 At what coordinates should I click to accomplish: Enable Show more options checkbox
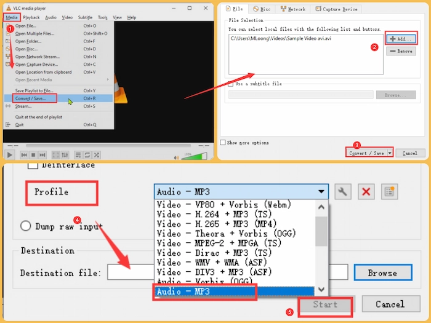223,142
